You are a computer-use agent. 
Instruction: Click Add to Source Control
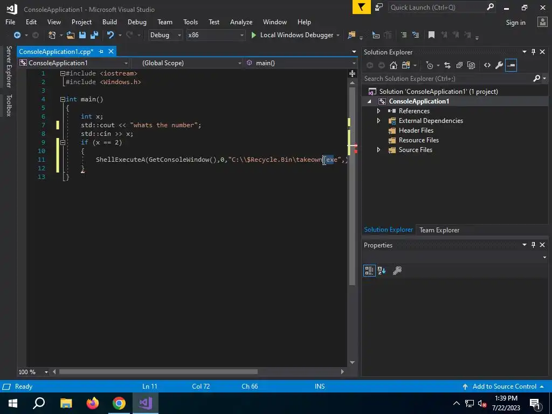tap(504, 386)
